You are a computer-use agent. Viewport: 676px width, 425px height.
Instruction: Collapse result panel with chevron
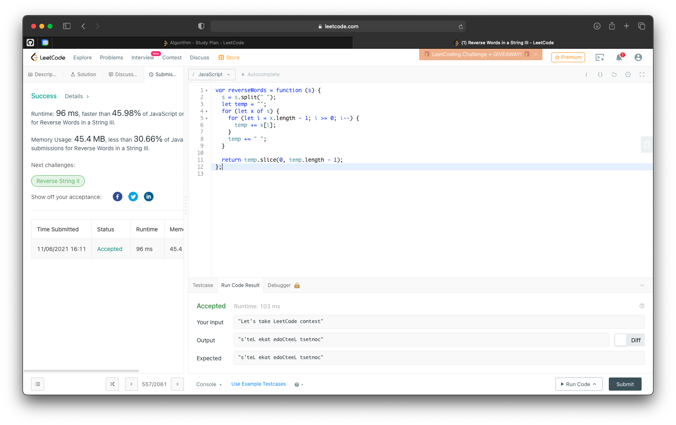coord(642,285)
